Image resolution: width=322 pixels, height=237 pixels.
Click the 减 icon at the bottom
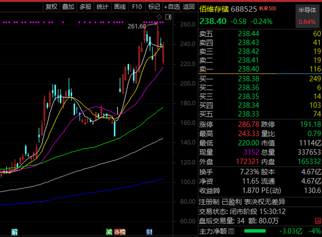pos(109,231)
